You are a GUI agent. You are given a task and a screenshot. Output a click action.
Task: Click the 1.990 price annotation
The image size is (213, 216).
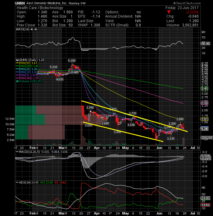click(90, 108)
